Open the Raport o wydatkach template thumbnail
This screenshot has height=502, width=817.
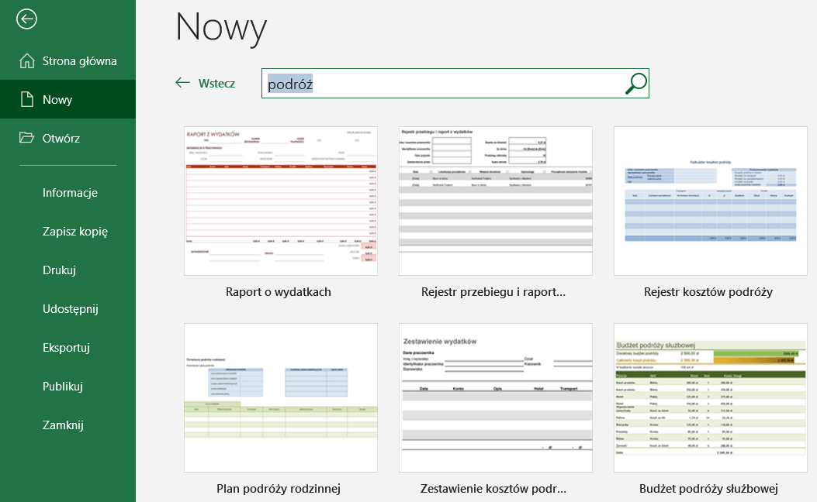point(281,201)
